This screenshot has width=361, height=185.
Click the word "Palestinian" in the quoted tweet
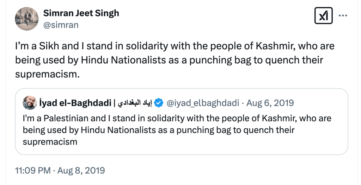tap(59, 118)
